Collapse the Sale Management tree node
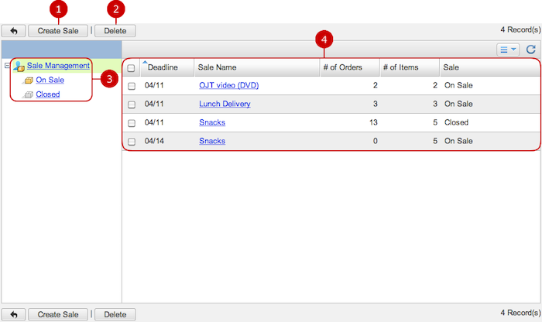542x322 pixels. point(7,65)
